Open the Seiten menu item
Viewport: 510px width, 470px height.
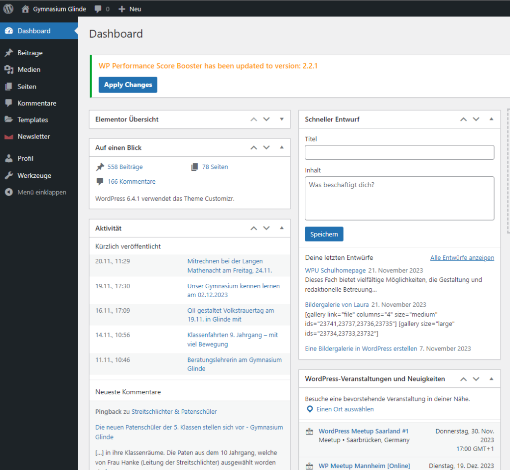27,87
